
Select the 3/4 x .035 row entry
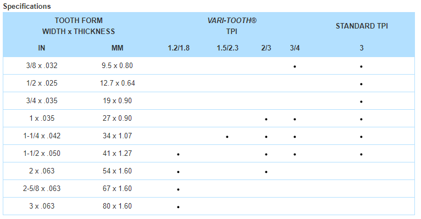42,101
